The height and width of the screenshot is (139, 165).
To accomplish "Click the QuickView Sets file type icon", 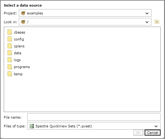I will 32,126.
